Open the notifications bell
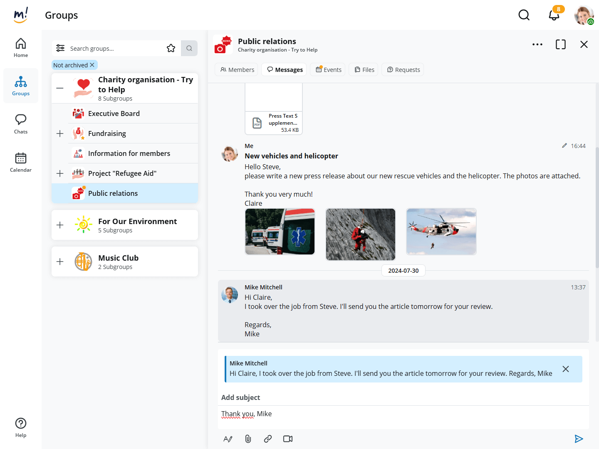This screenshot has height=449, width=599. 554,15
